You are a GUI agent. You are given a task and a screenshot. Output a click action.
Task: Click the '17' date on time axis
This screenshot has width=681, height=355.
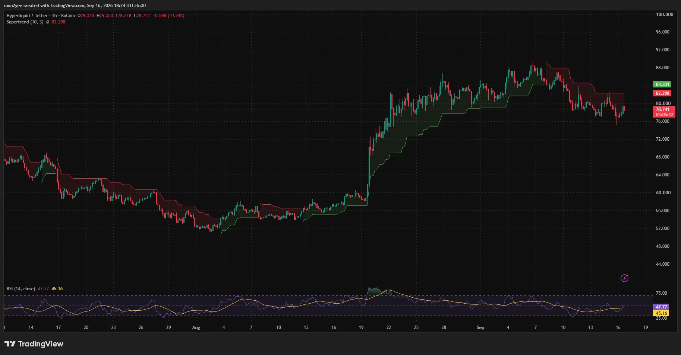59,327
